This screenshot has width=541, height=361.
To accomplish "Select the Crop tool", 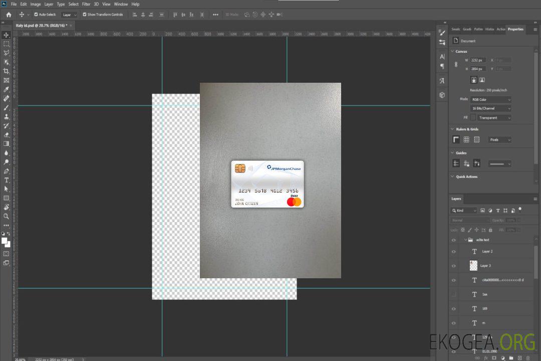I will point(6,71).
